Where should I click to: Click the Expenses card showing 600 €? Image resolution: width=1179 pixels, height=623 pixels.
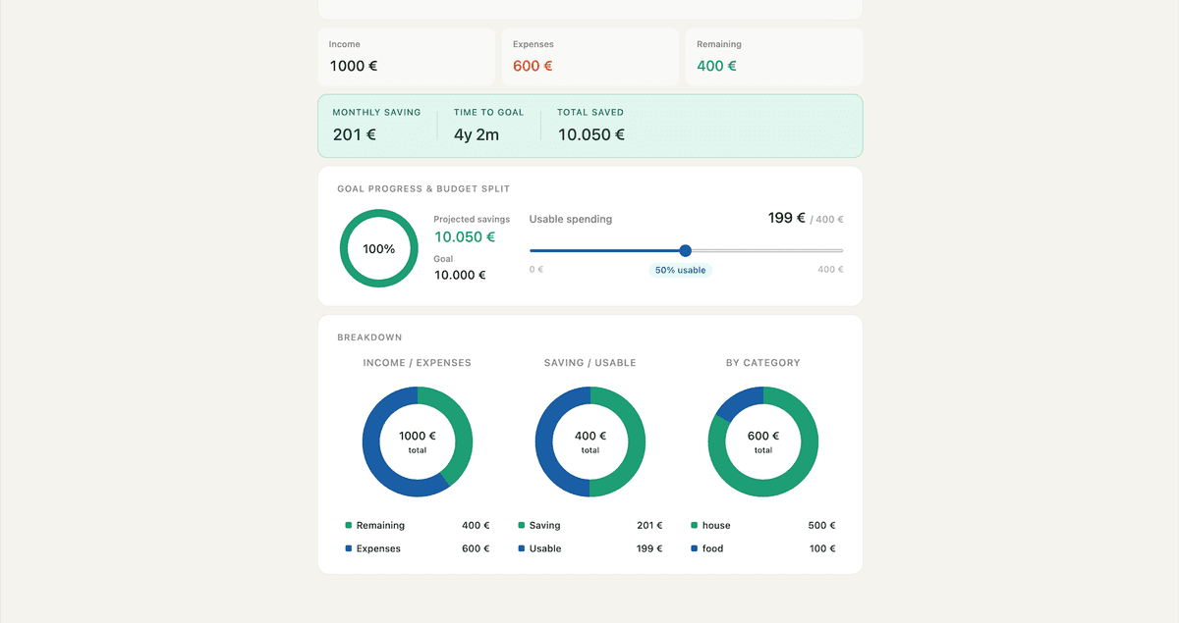pyautogui.click(x=589, y=57)
